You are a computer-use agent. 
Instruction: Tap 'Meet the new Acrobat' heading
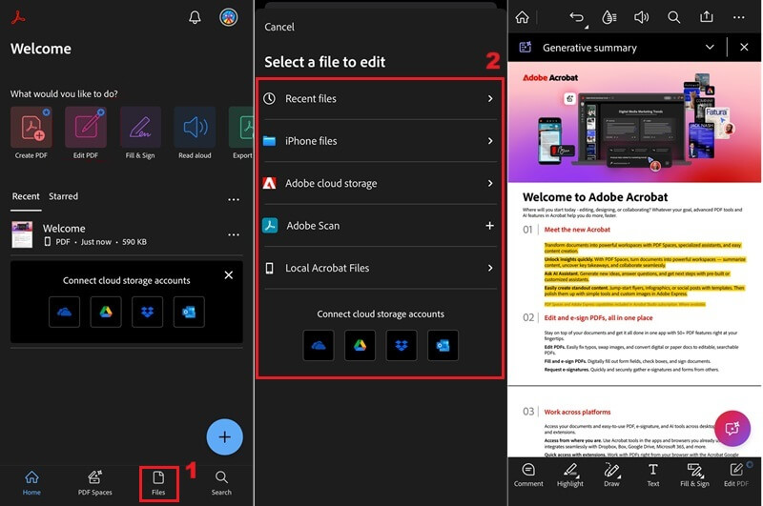click(x=577, y=230)
